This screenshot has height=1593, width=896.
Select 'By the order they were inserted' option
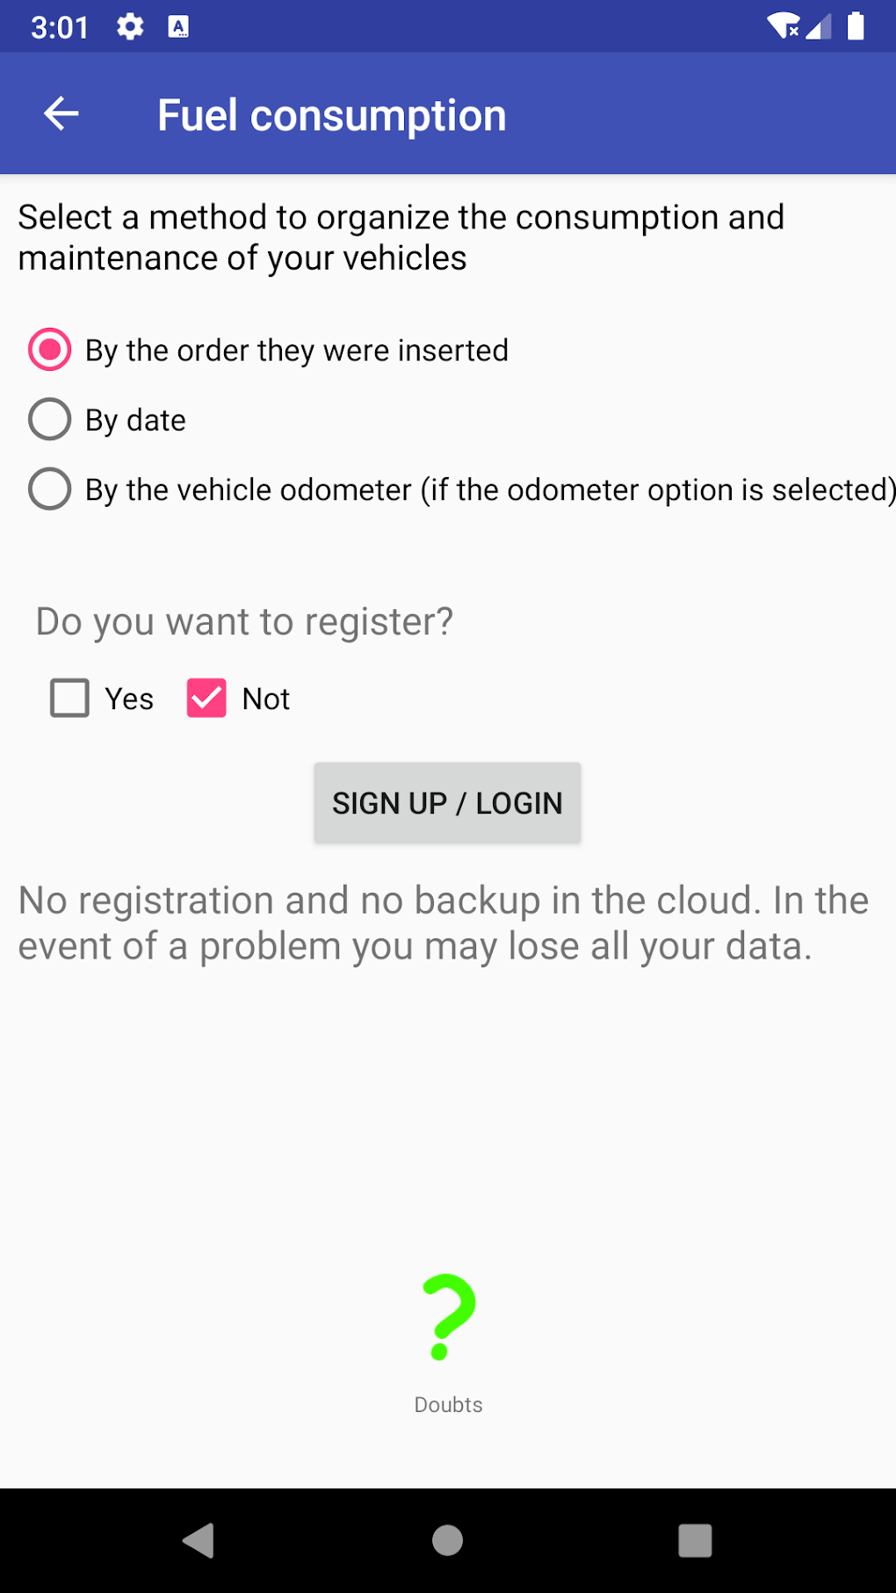[50, 350]
